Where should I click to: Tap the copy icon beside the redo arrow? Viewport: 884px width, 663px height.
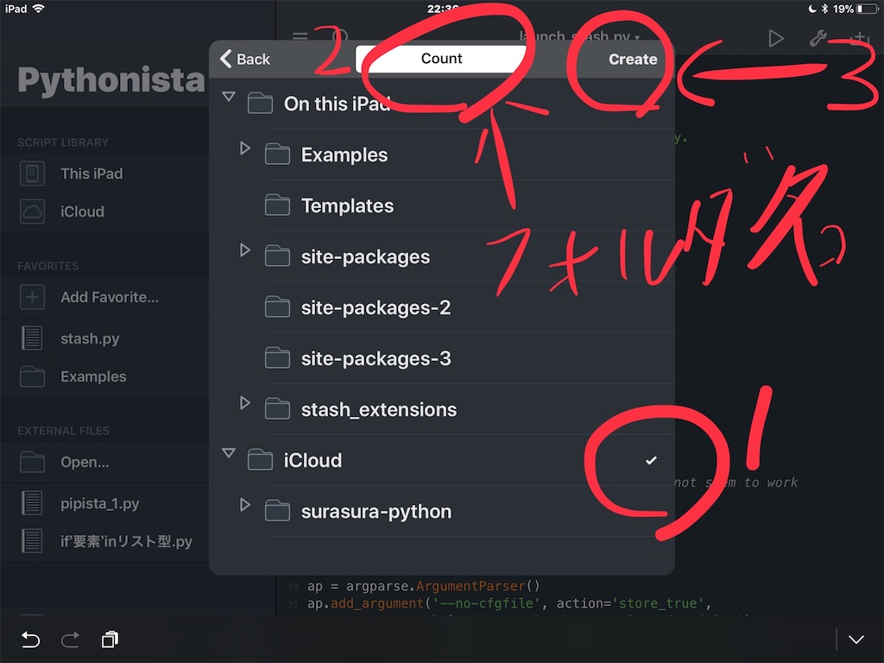point(110,640)
